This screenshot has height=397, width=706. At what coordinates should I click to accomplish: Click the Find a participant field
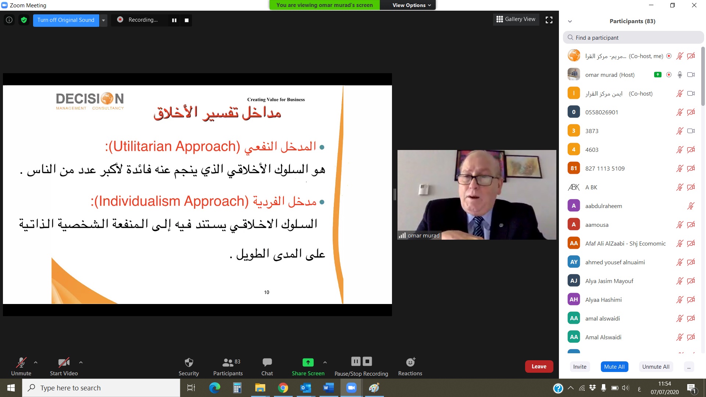point(633,37)
